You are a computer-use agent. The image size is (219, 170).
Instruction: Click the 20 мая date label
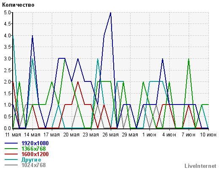tap(71, 135)
